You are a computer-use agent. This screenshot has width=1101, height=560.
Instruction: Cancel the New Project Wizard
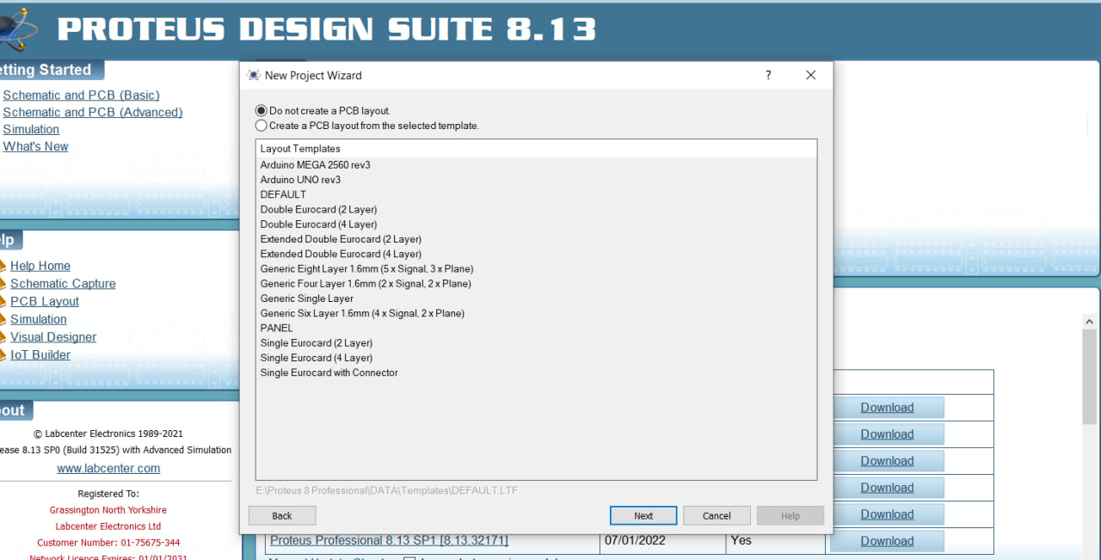(717, 516)
